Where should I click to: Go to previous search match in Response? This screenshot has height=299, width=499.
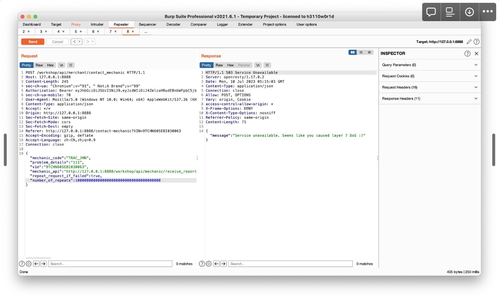[x=216, y=264]
